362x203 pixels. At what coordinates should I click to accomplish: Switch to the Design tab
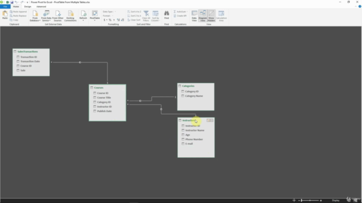click(28, 7)
